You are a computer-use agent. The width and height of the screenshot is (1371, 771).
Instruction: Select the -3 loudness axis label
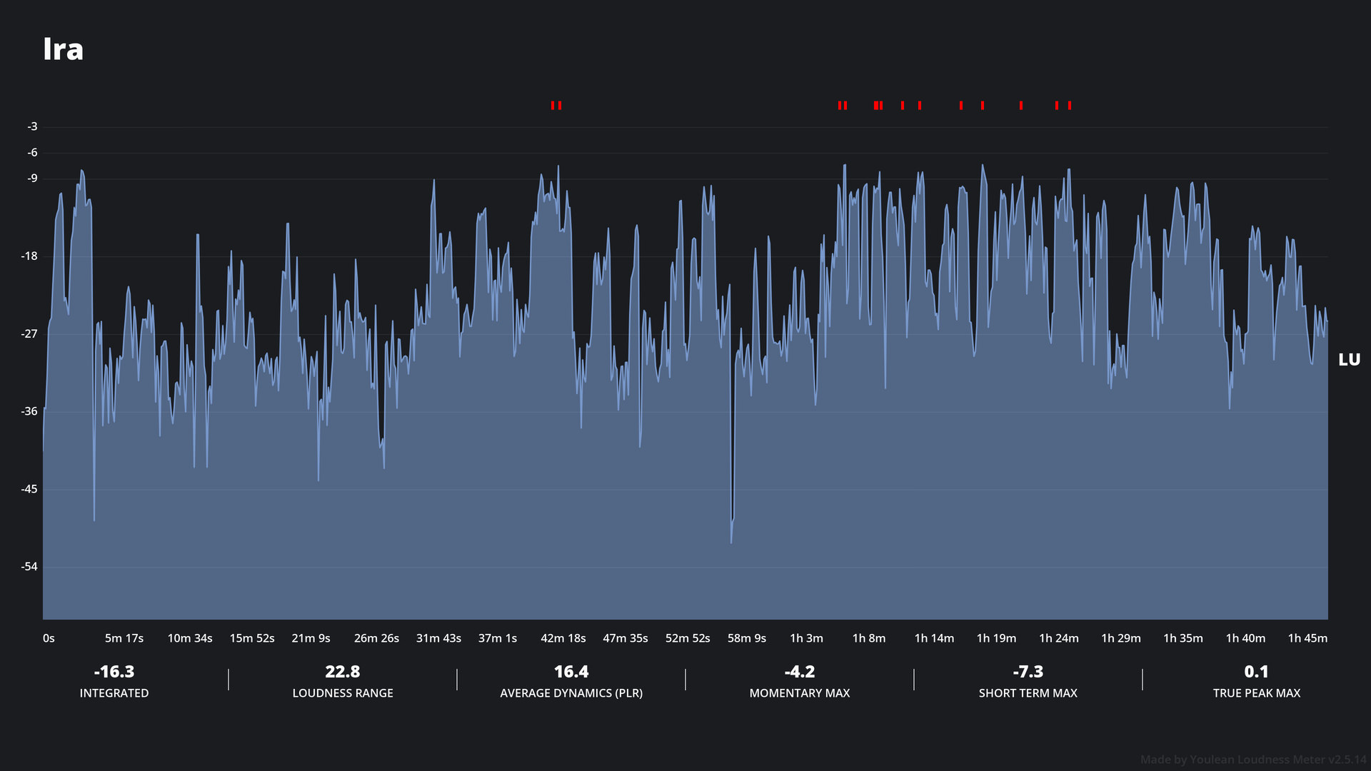coord(32,126)
